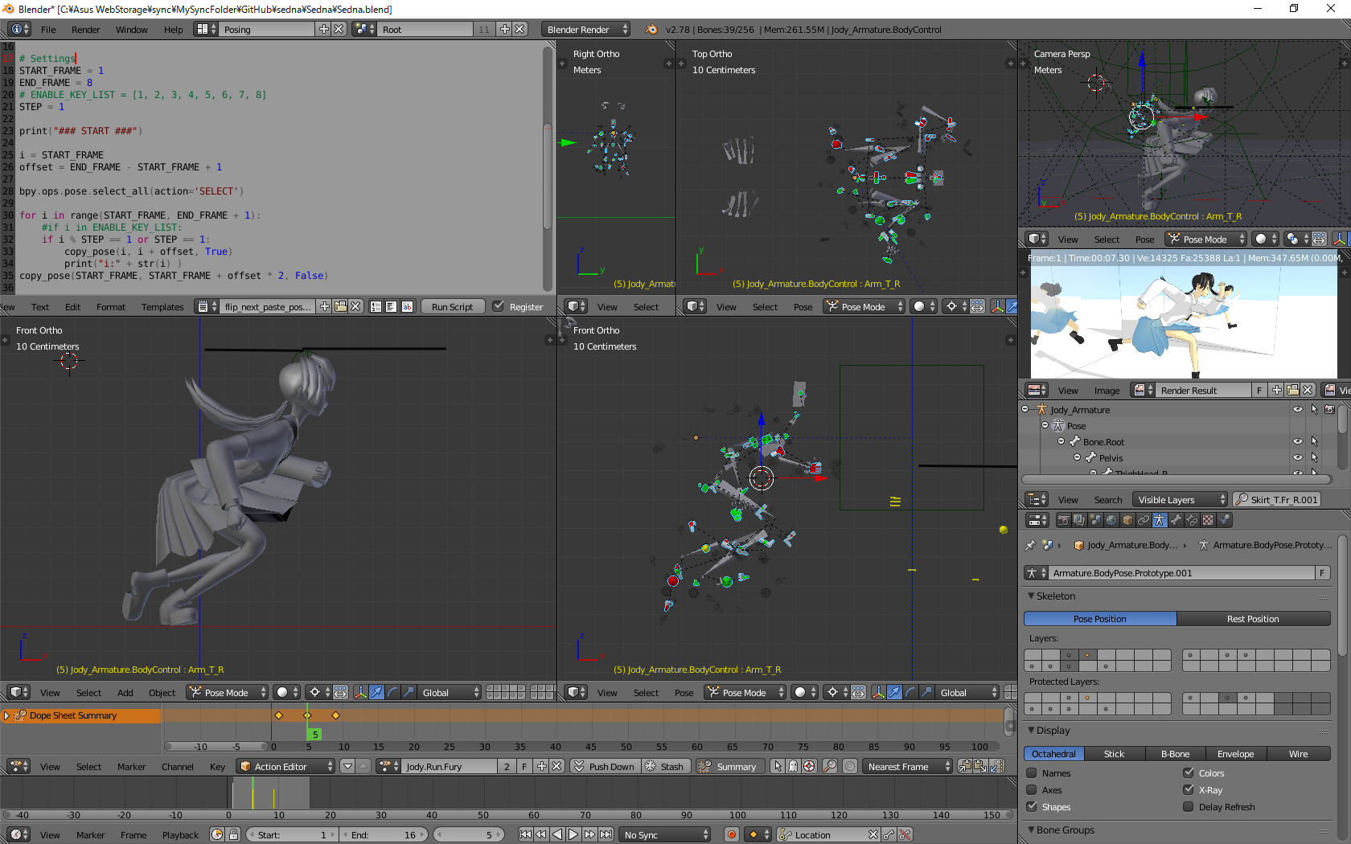Uncheck the Colors checkbox
The height and width of the screenshot is (844, 1351).
click(x=1189, y=772)
